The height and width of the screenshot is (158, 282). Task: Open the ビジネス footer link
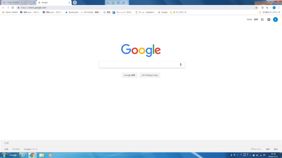(x=16, y=149)
